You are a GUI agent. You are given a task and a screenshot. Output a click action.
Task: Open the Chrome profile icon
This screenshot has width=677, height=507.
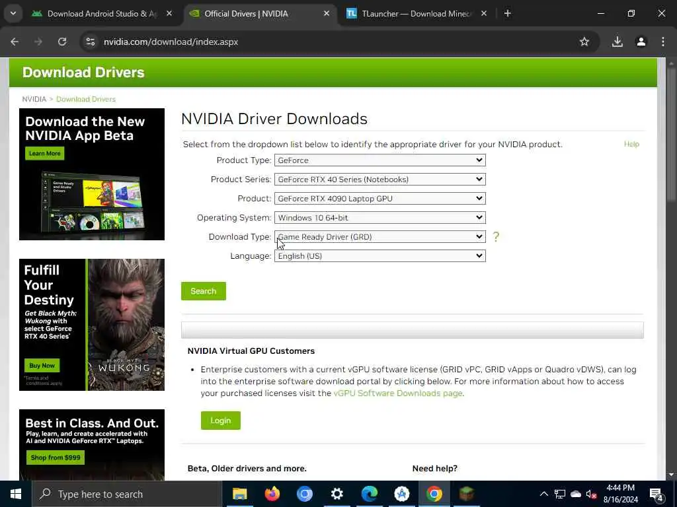tap(641, 42)
